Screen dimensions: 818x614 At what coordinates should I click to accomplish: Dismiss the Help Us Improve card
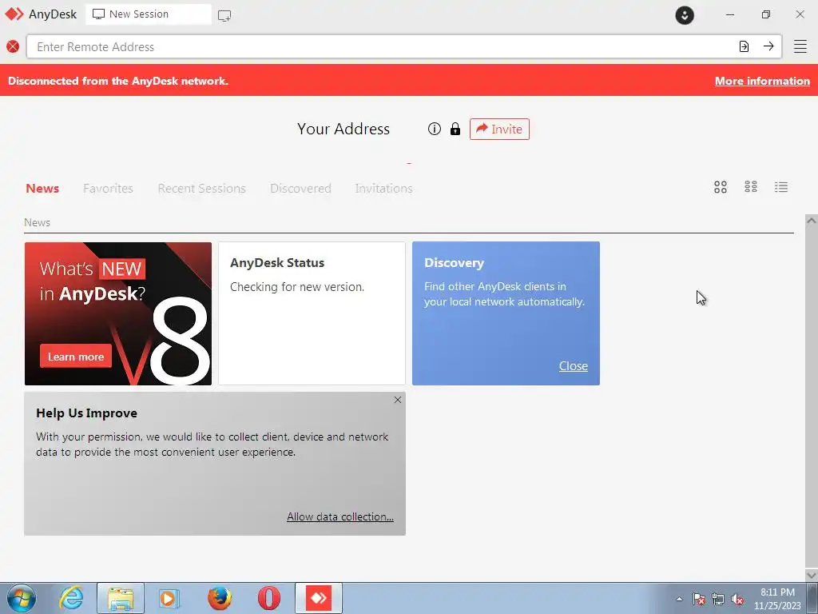tap(398, 400)
